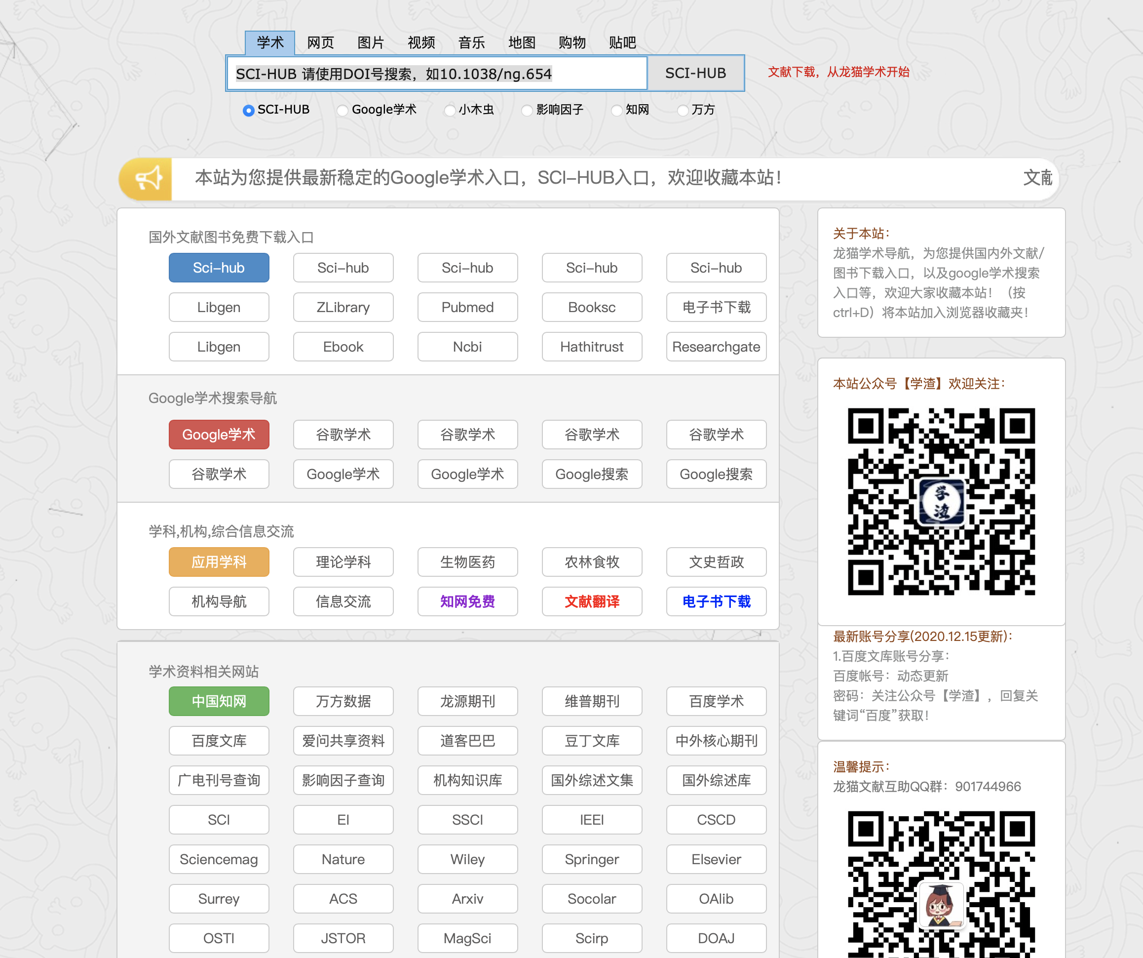This screenshot has width=1143, height=958.
Task: Open the 百度学术 link
Action: 716,701
